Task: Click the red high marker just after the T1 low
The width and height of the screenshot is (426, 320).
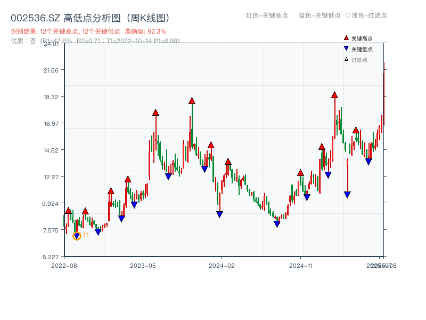Action: click(85, 211)
